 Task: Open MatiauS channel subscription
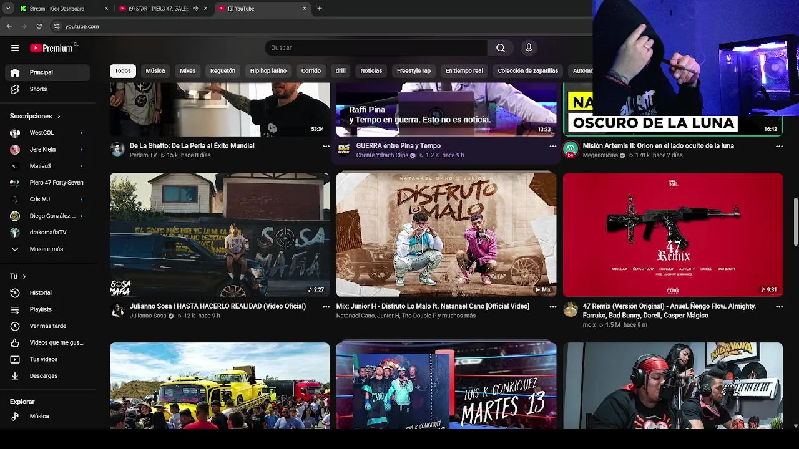click(47, 166)
